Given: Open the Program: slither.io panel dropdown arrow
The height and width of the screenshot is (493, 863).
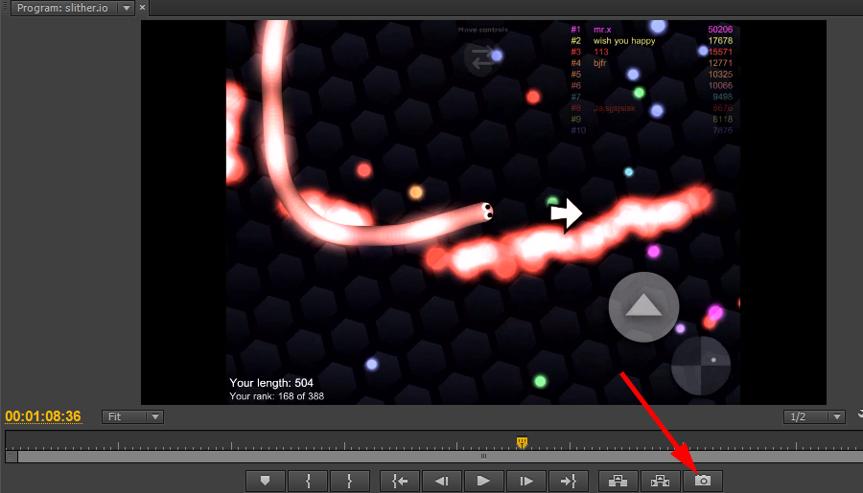Looking at the screenshot, I should 127,8.
